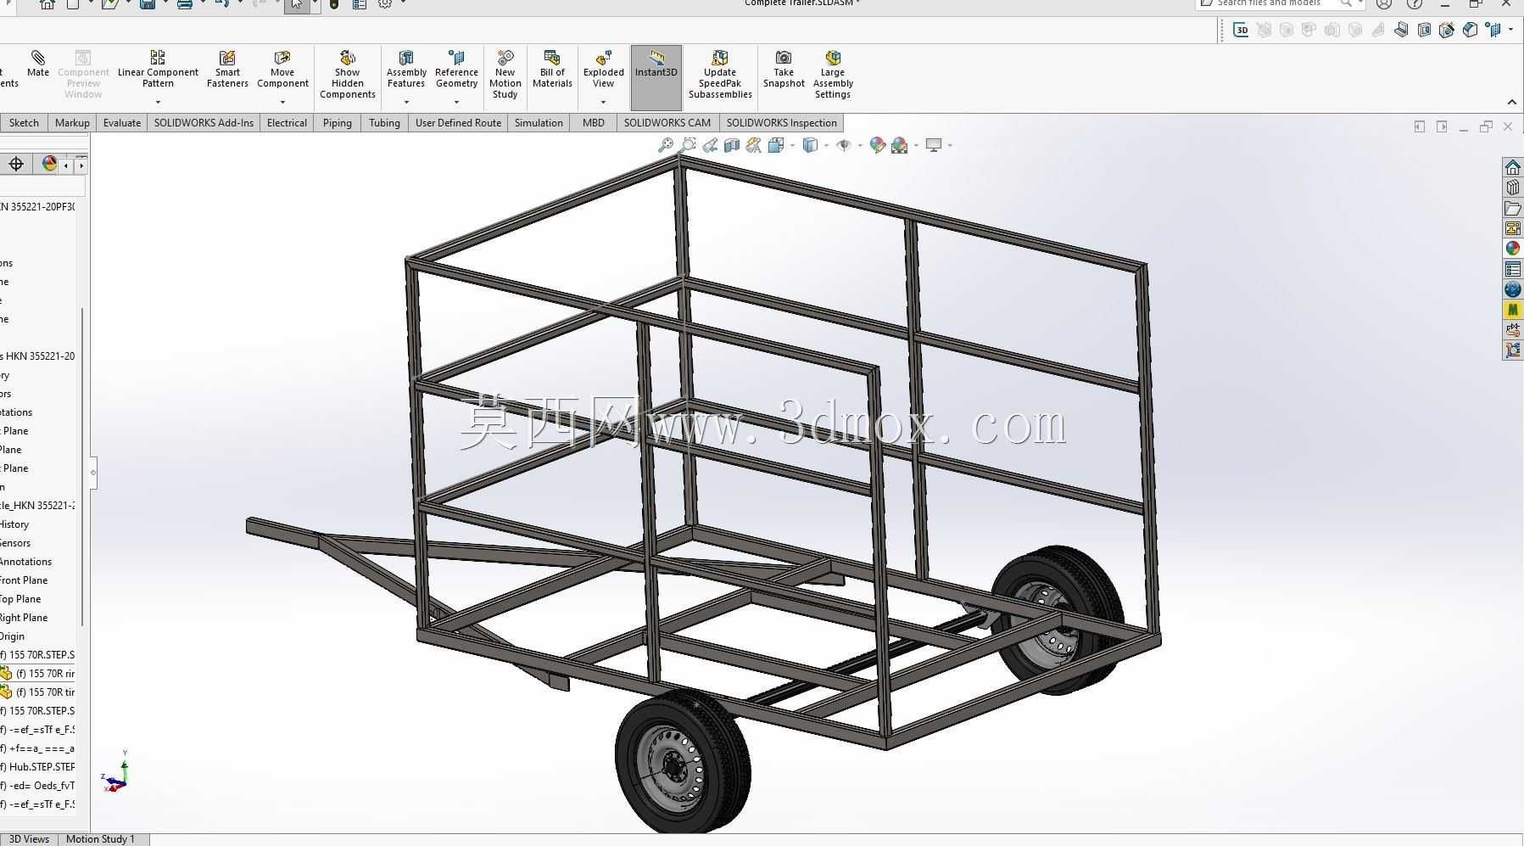Expand Assembly Features dropdown arrow
Screen dimensions: 1524x846
tap(406, 103)
